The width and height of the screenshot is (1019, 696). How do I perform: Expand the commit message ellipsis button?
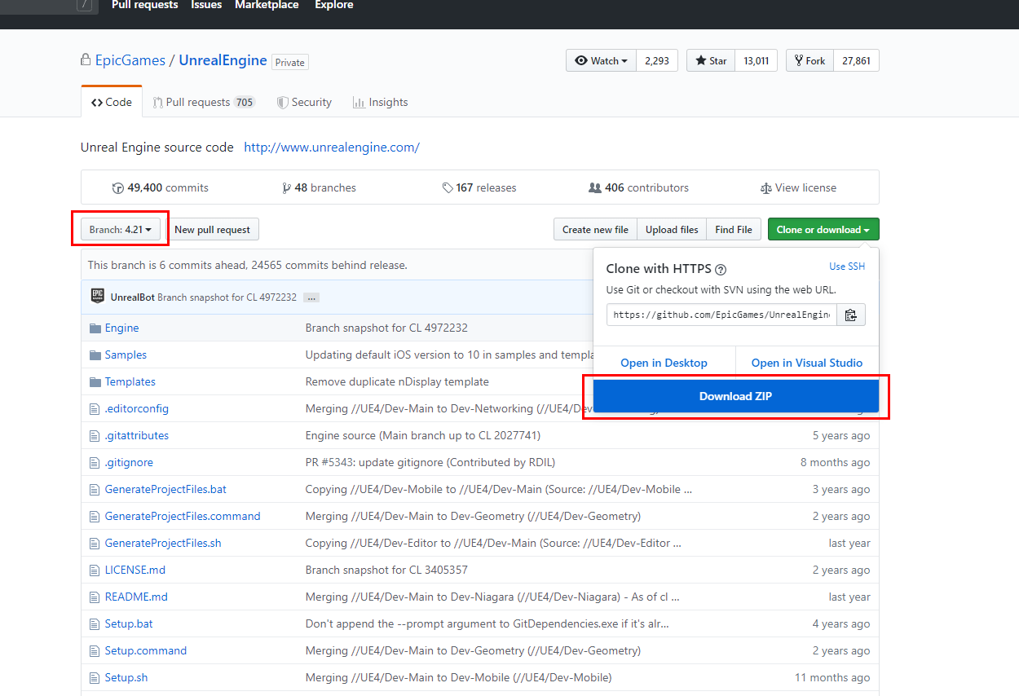pos(311,297)
